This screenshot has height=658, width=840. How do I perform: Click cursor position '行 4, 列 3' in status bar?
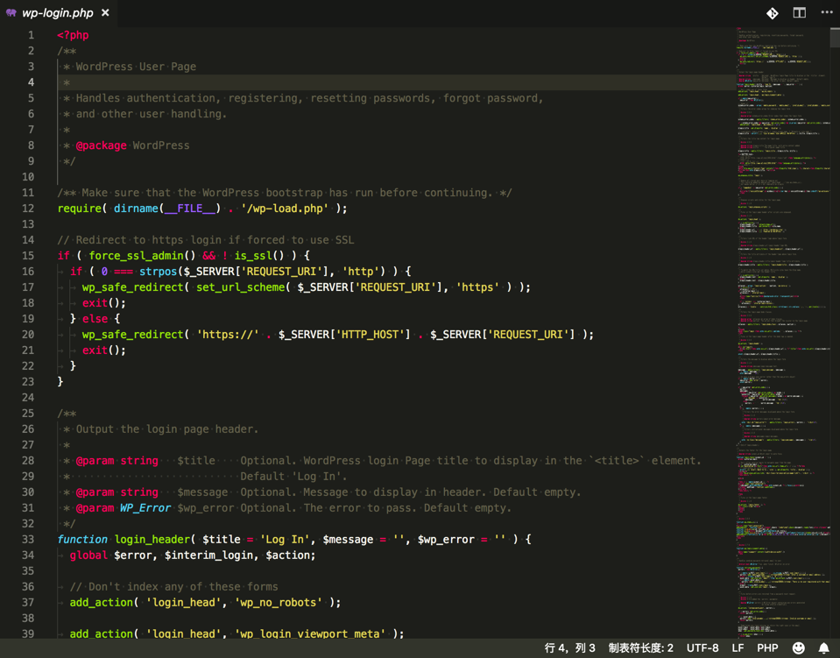pyautogui.click(x=569, y=647)
